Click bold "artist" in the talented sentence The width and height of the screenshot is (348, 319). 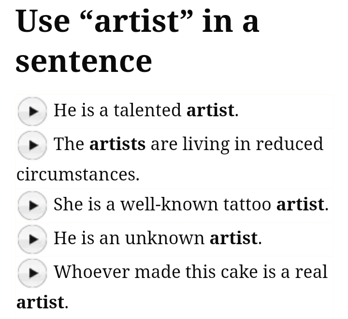[210, 111]
